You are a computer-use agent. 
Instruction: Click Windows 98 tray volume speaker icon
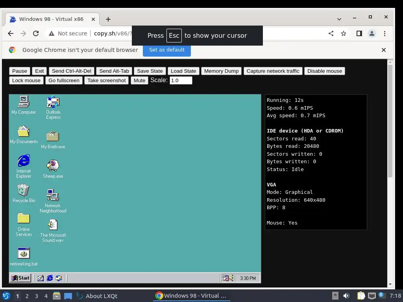(x=232, y=278)
